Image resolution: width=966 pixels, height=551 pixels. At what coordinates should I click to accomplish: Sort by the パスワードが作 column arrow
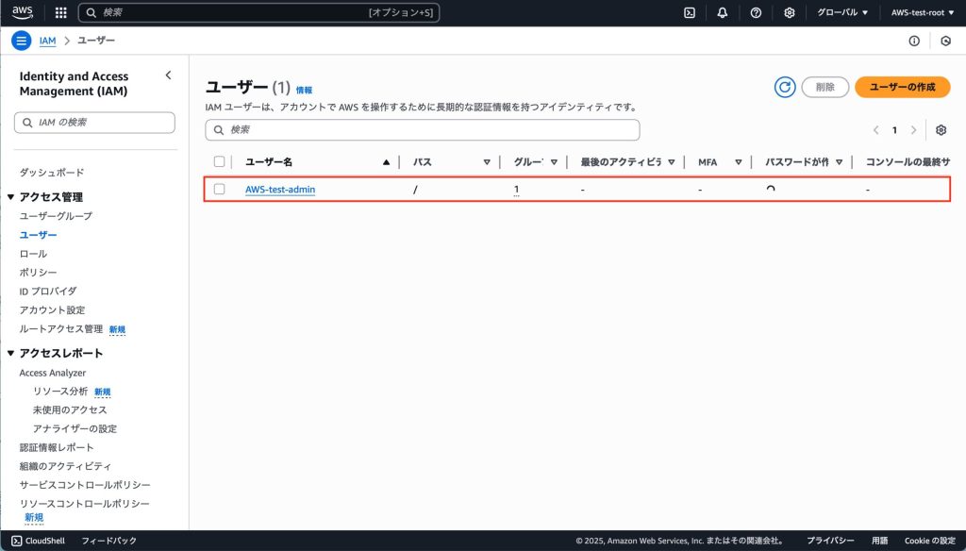coord(839,162)
